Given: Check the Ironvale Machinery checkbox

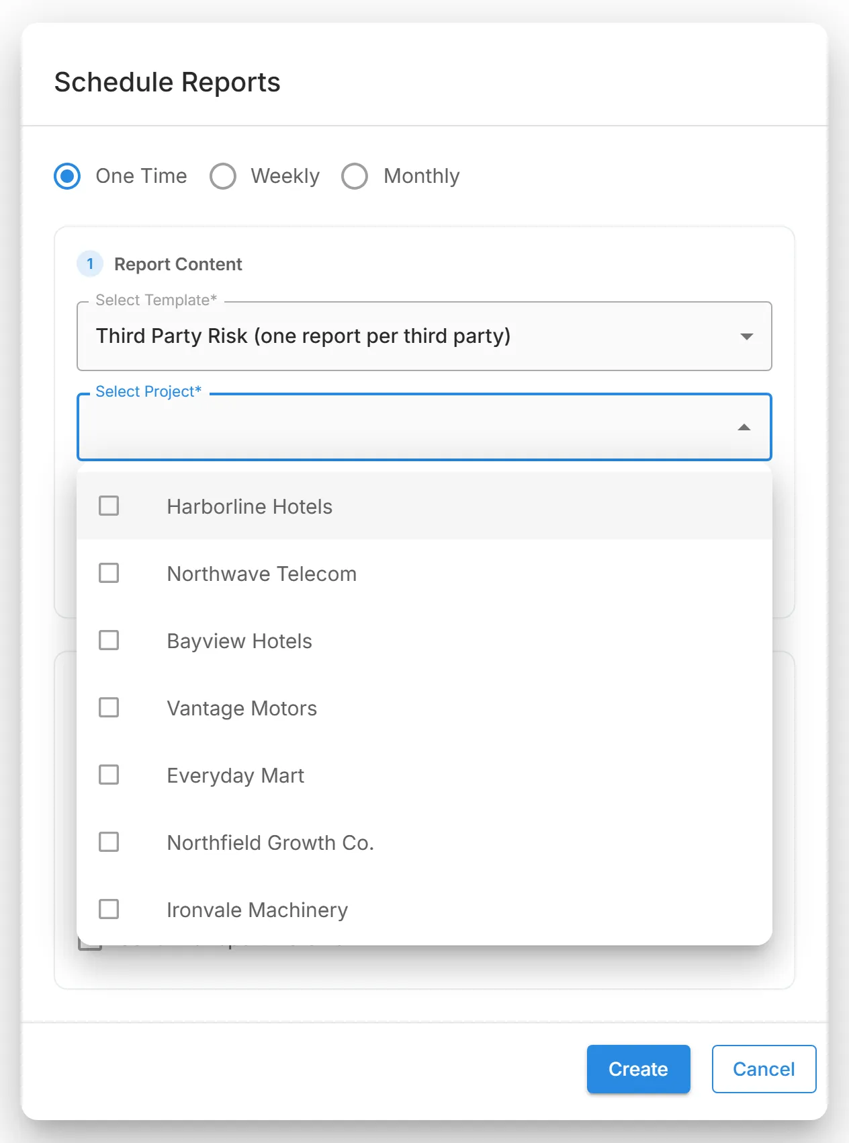Looking at the screenshot, I should click(109, 909).
